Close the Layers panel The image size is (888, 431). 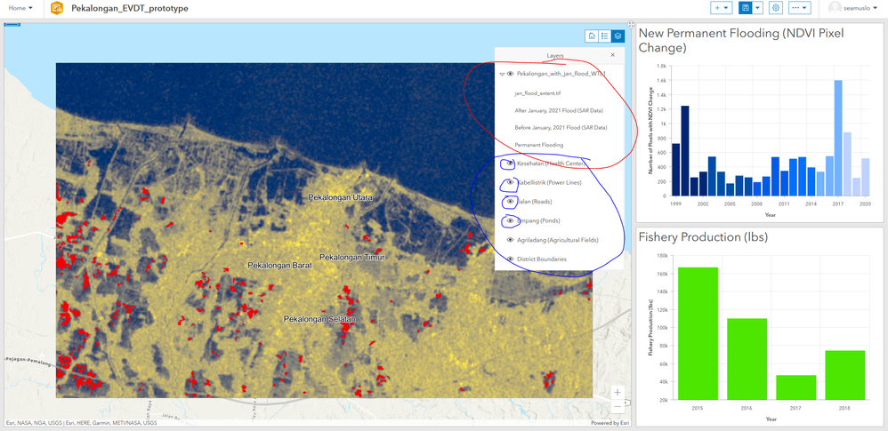pyautogui.click(x=612, y=55)
